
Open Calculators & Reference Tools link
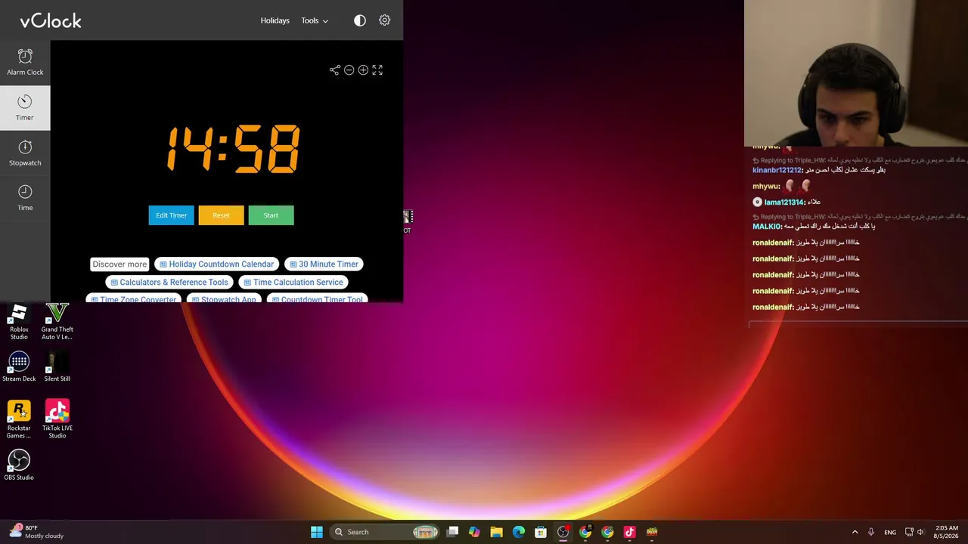click(x=169, y=283)
